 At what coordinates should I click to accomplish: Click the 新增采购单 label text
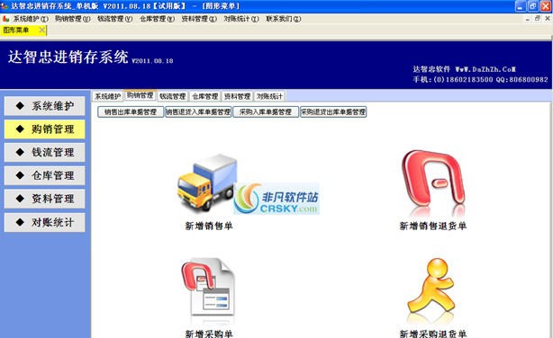[x=209, y=334]
